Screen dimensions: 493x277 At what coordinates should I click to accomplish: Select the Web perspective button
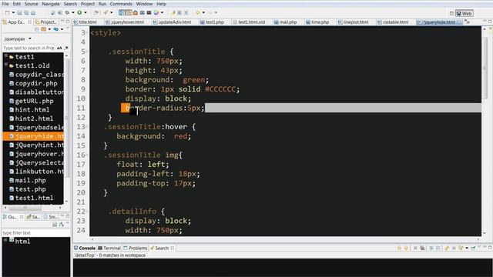pyautogui.click(x=464, y=13)
